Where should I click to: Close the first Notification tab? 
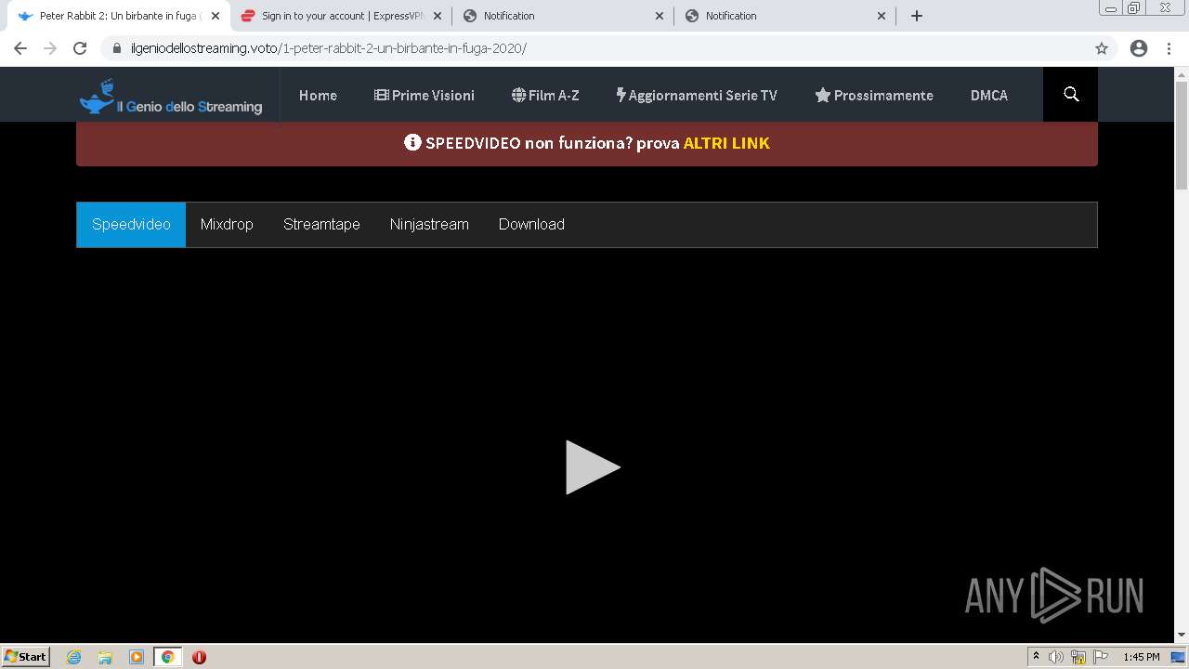660,16
